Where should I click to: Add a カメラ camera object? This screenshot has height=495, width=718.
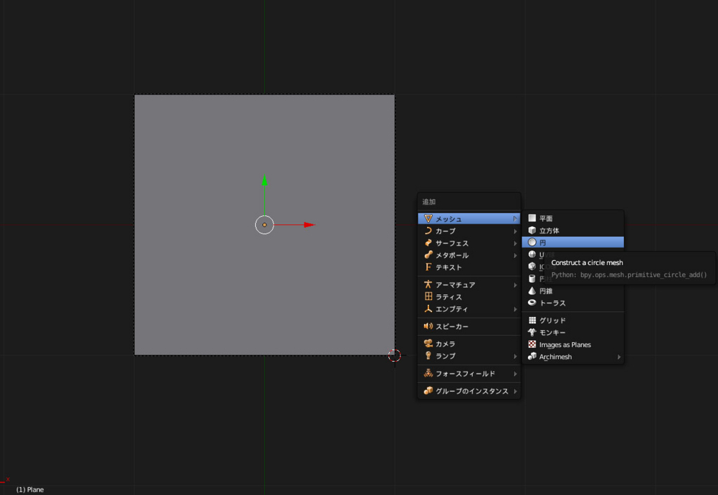coord(469,344)
